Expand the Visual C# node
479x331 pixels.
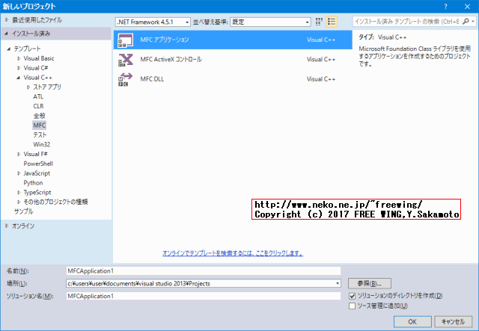tap(19, 68)
